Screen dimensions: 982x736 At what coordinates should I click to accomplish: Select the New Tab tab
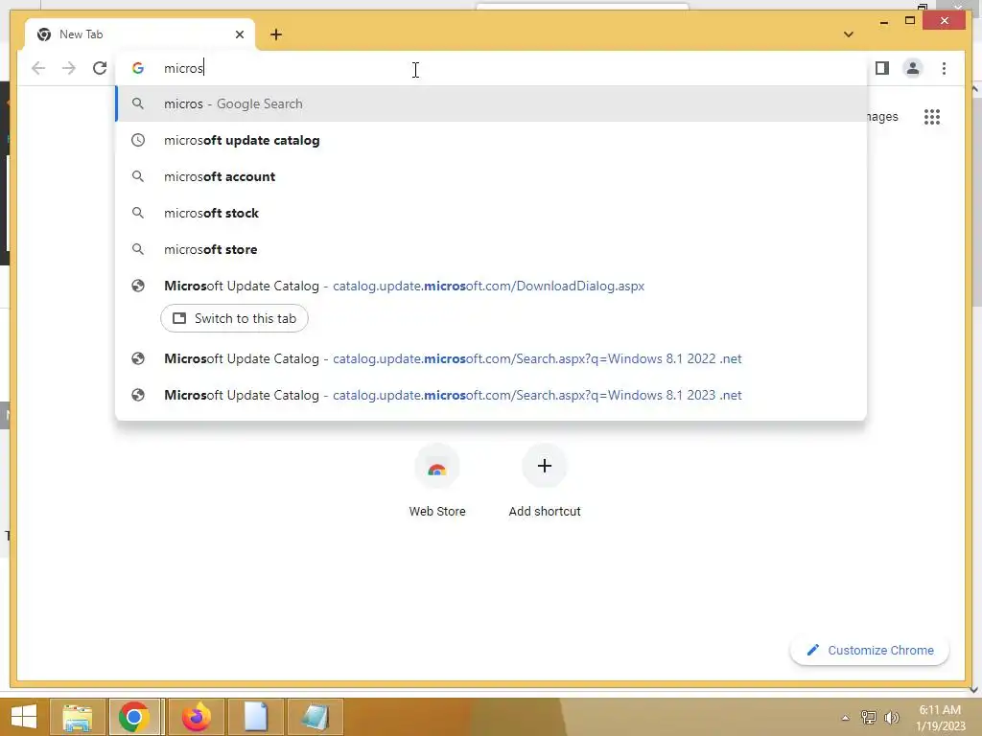(140, 34)
